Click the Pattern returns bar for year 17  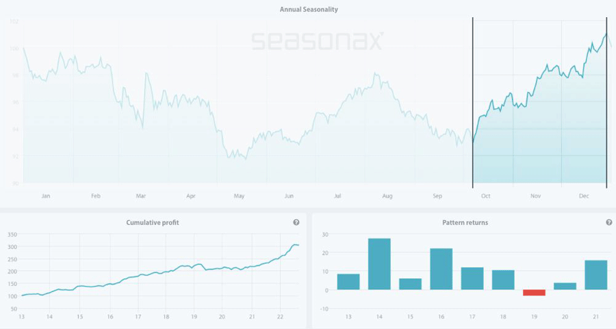[472, 278]
